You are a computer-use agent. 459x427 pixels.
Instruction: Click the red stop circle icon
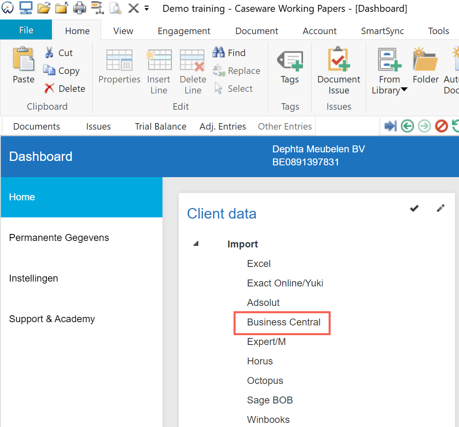(442, 126)
